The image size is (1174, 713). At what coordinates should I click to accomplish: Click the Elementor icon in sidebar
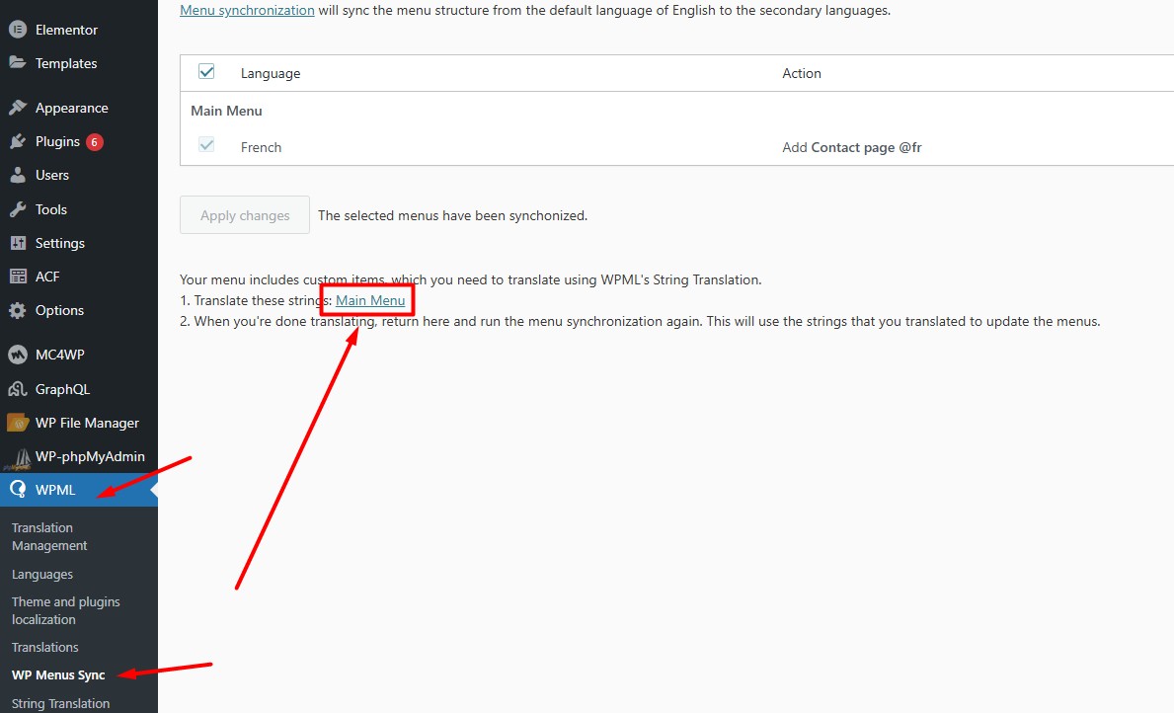coord(18,30)
